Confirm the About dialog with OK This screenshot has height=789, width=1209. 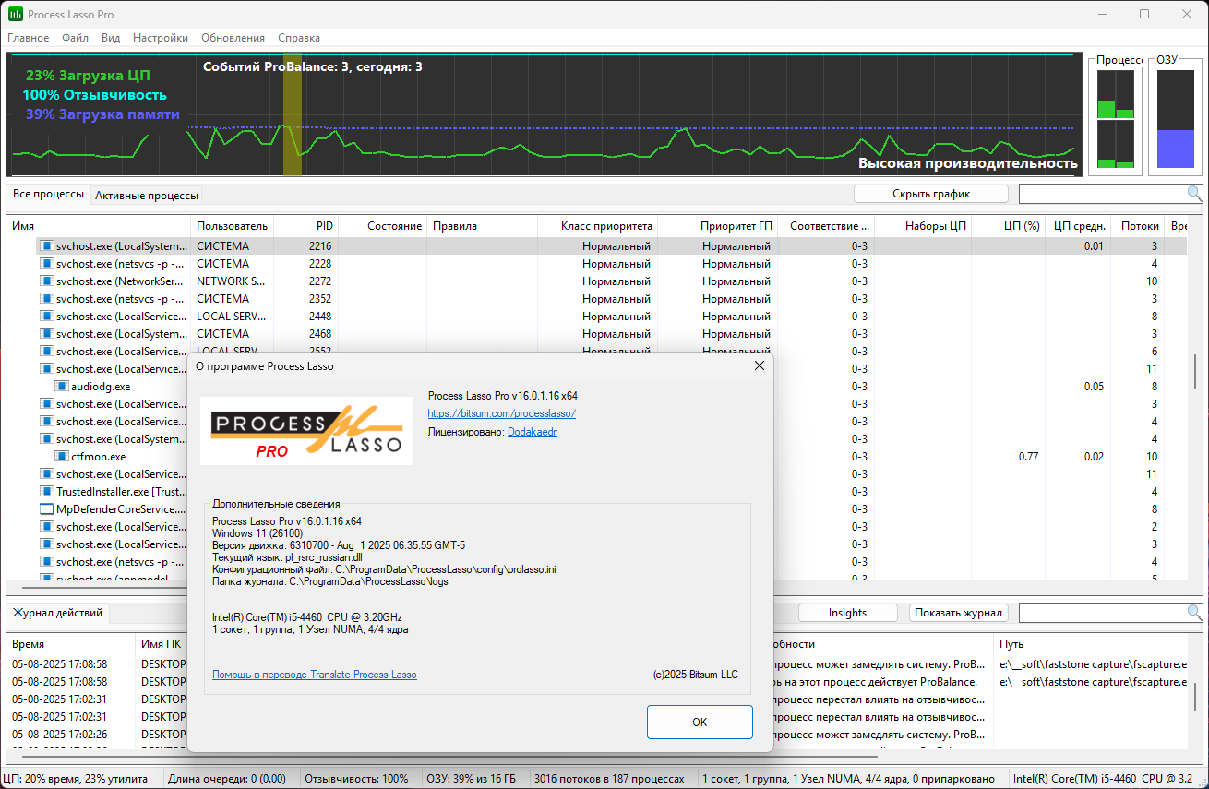point(700,723)
